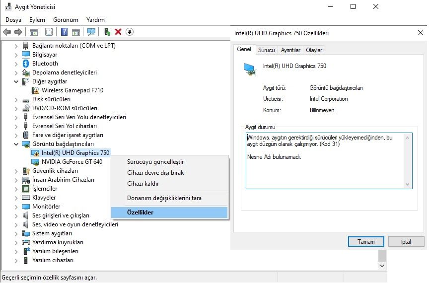Image resolution: width=429 pixels, height=283 pixels.
Task: Click the warning icon beside Wireless Gamepad F710
Action: click(35, 90)
